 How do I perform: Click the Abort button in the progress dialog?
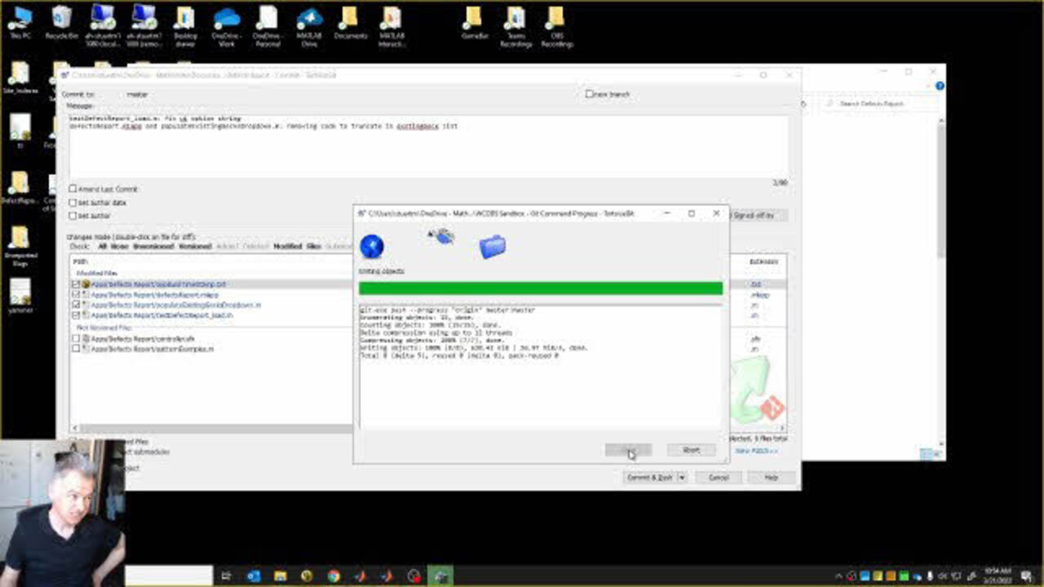691,450
